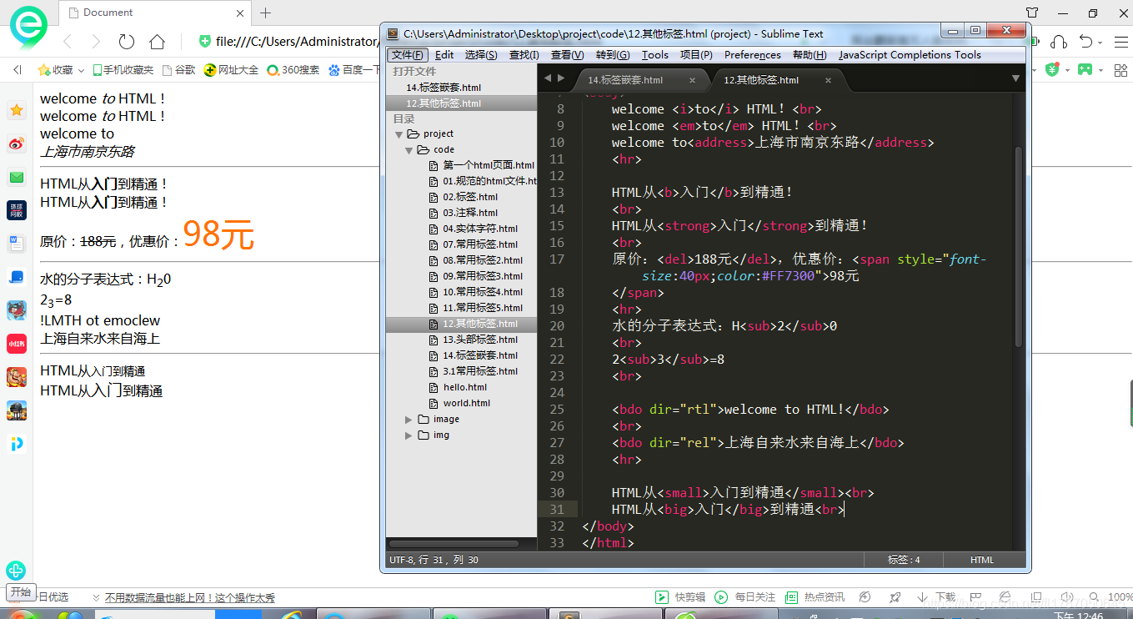Viewport: 1133px width, 619px height.
Task: Select the Document browser tab
Action: click(155, 13)
